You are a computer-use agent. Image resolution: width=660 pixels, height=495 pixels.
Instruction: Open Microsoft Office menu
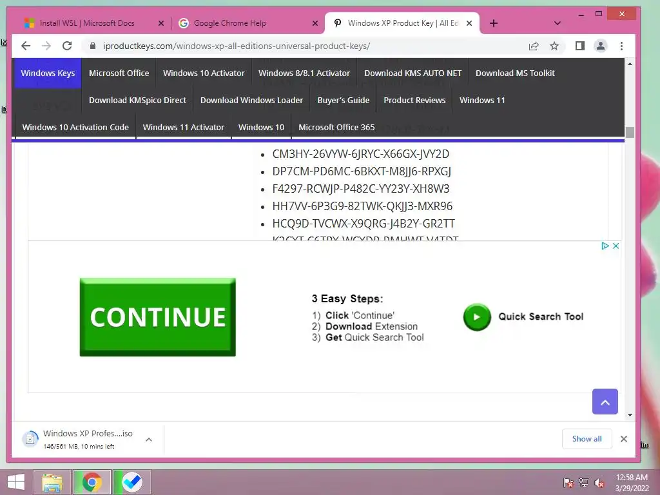pyautogui.click(x=119, y=73)
